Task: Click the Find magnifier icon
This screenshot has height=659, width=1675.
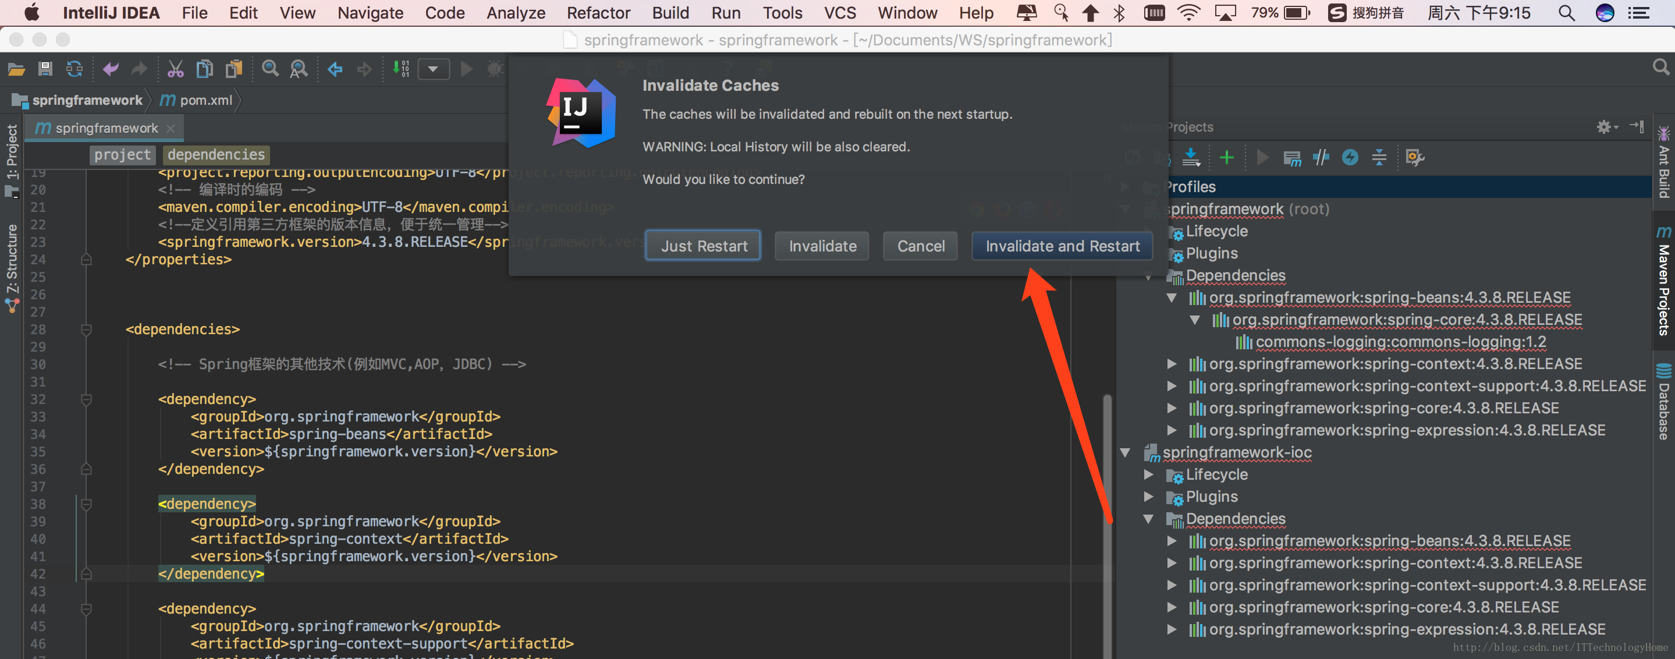Action: (x=270, y=69)
